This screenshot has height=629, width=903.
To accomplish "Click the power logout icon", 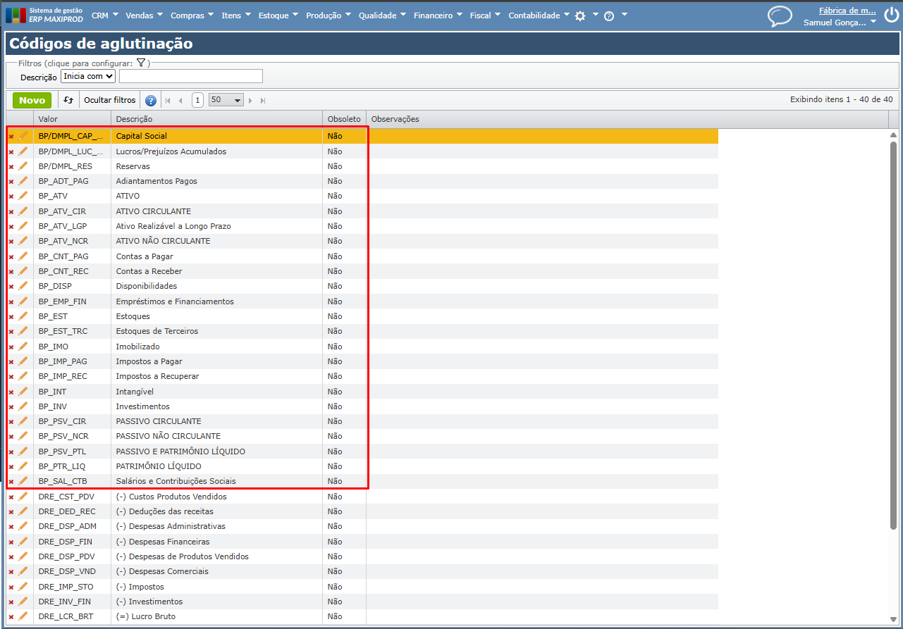I will [x=891, y=15].
